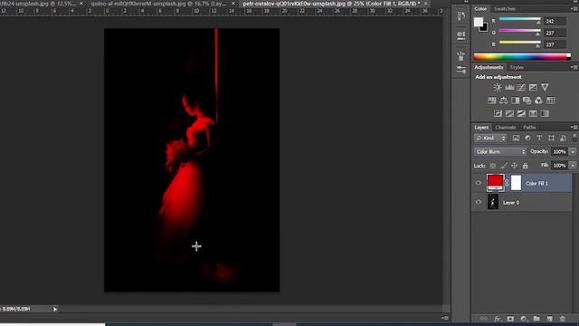Add a Gradient Map adjustment

point(545,113)
